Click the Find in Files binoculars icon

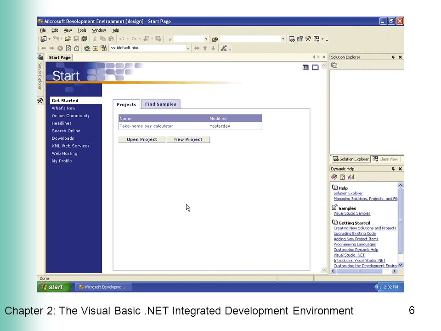point(215,39)
